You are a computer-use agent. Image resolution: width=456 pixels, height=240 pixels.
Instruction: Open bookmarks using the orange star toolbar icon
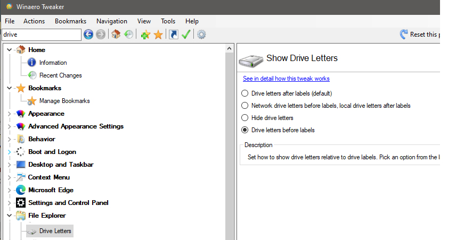pyautogui.click(x=158, y=35)
